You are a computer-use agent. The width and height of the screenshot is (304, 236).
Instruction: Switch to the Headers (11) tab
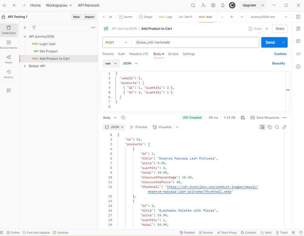coord(139,54)
